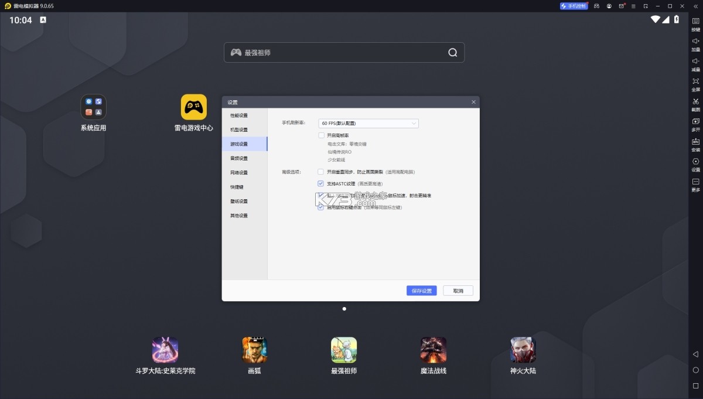Click the 手机控制 phone control button
This screenshot has width=703, height=399.
(x=574, y=6)
